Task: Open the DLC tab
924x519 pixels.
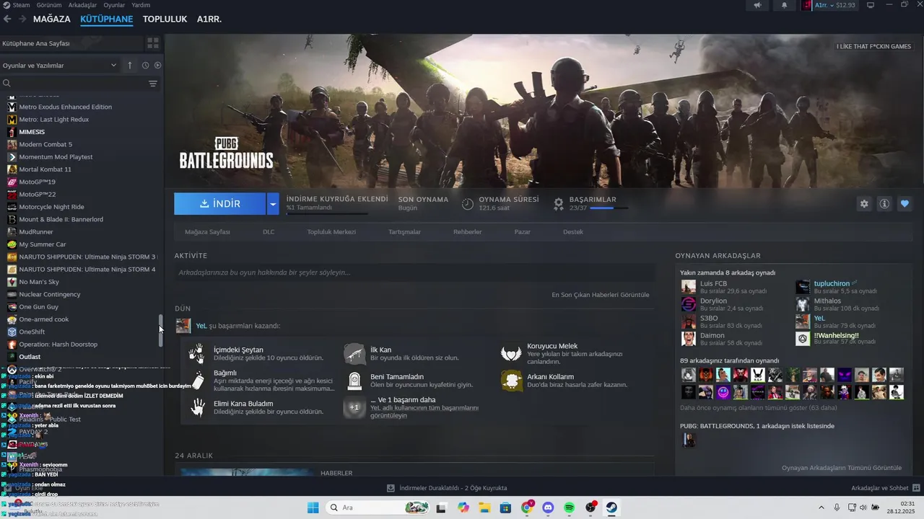Action: (269, 232)
